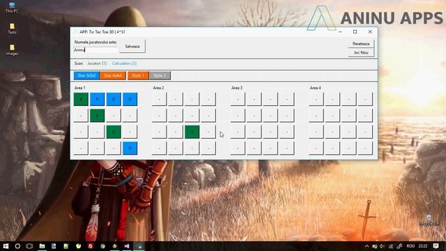Click green X cell in Area 1 second row
446x251 pixels.
98,116
